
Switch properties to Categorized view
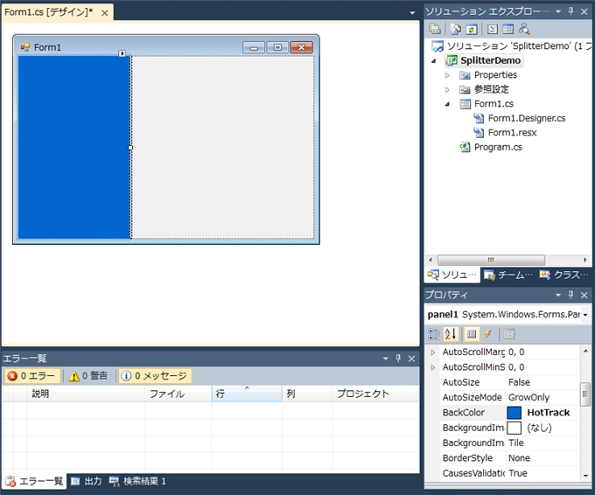[x=434, y=334]
